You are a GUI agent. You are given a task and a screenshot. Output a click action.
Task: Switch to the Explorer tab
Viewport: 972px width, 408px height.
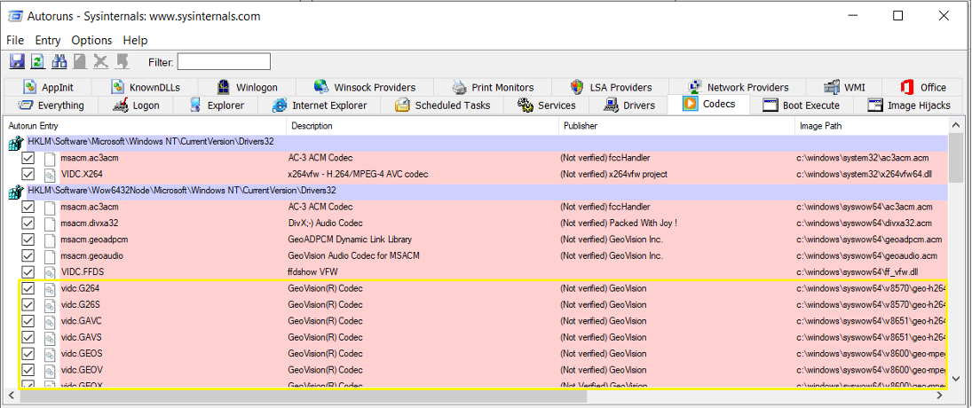pyautogui.click(x=217, y=106)
